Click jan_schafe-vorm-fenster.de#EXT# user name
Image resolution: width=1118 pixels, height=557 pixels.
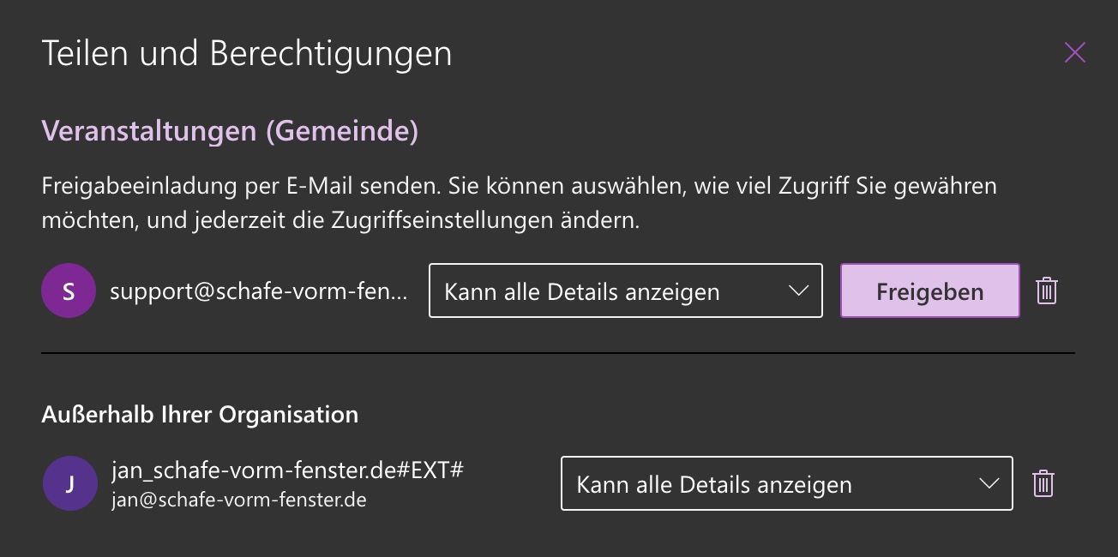(x=287, y=469)
